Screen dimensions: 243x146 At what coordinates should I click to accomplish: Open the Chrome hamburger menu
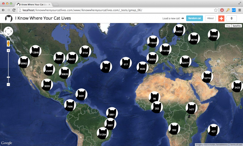click(240, 10)
